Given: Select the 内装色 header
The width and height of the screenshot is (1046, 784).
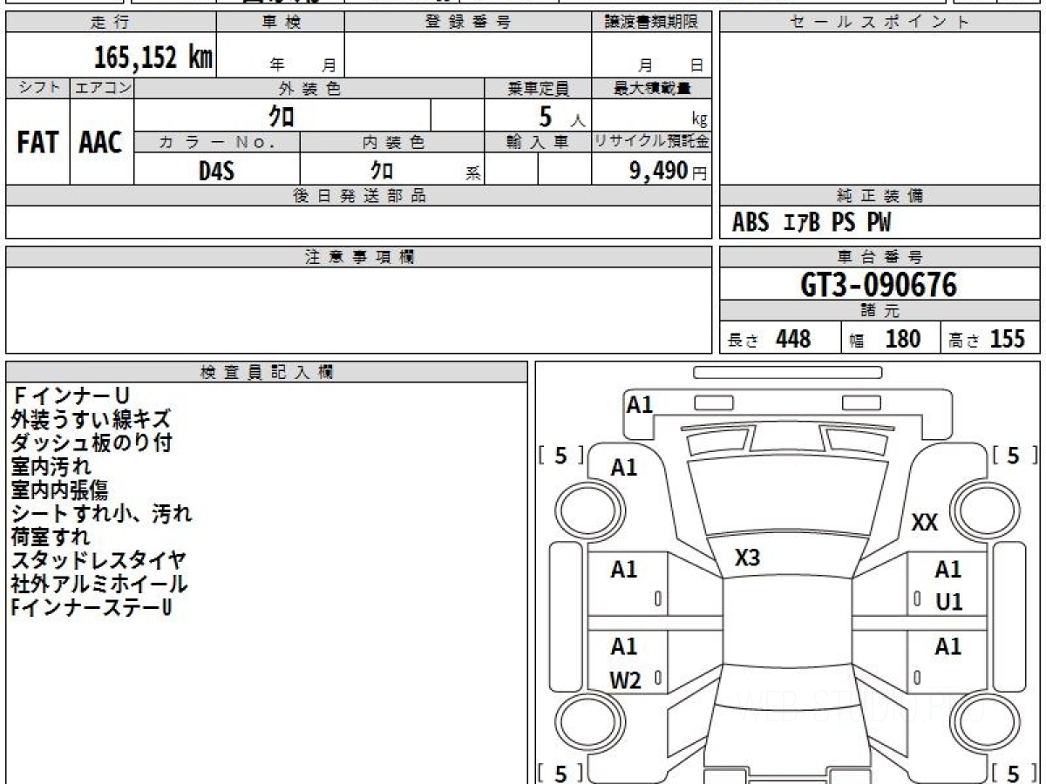Looking at the screenshot, I should point(392,143).
